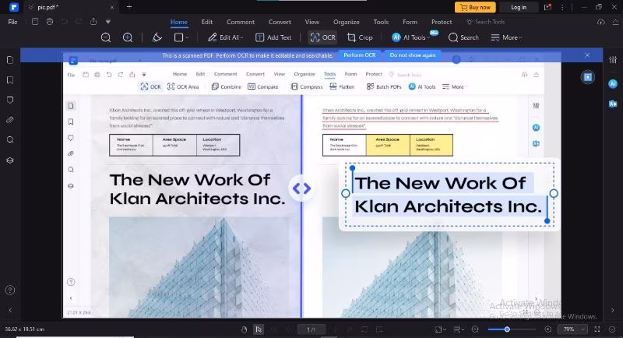Collapse the dark left sidebar with its arrow
623x338 pixels.
(x=10, y=310)
